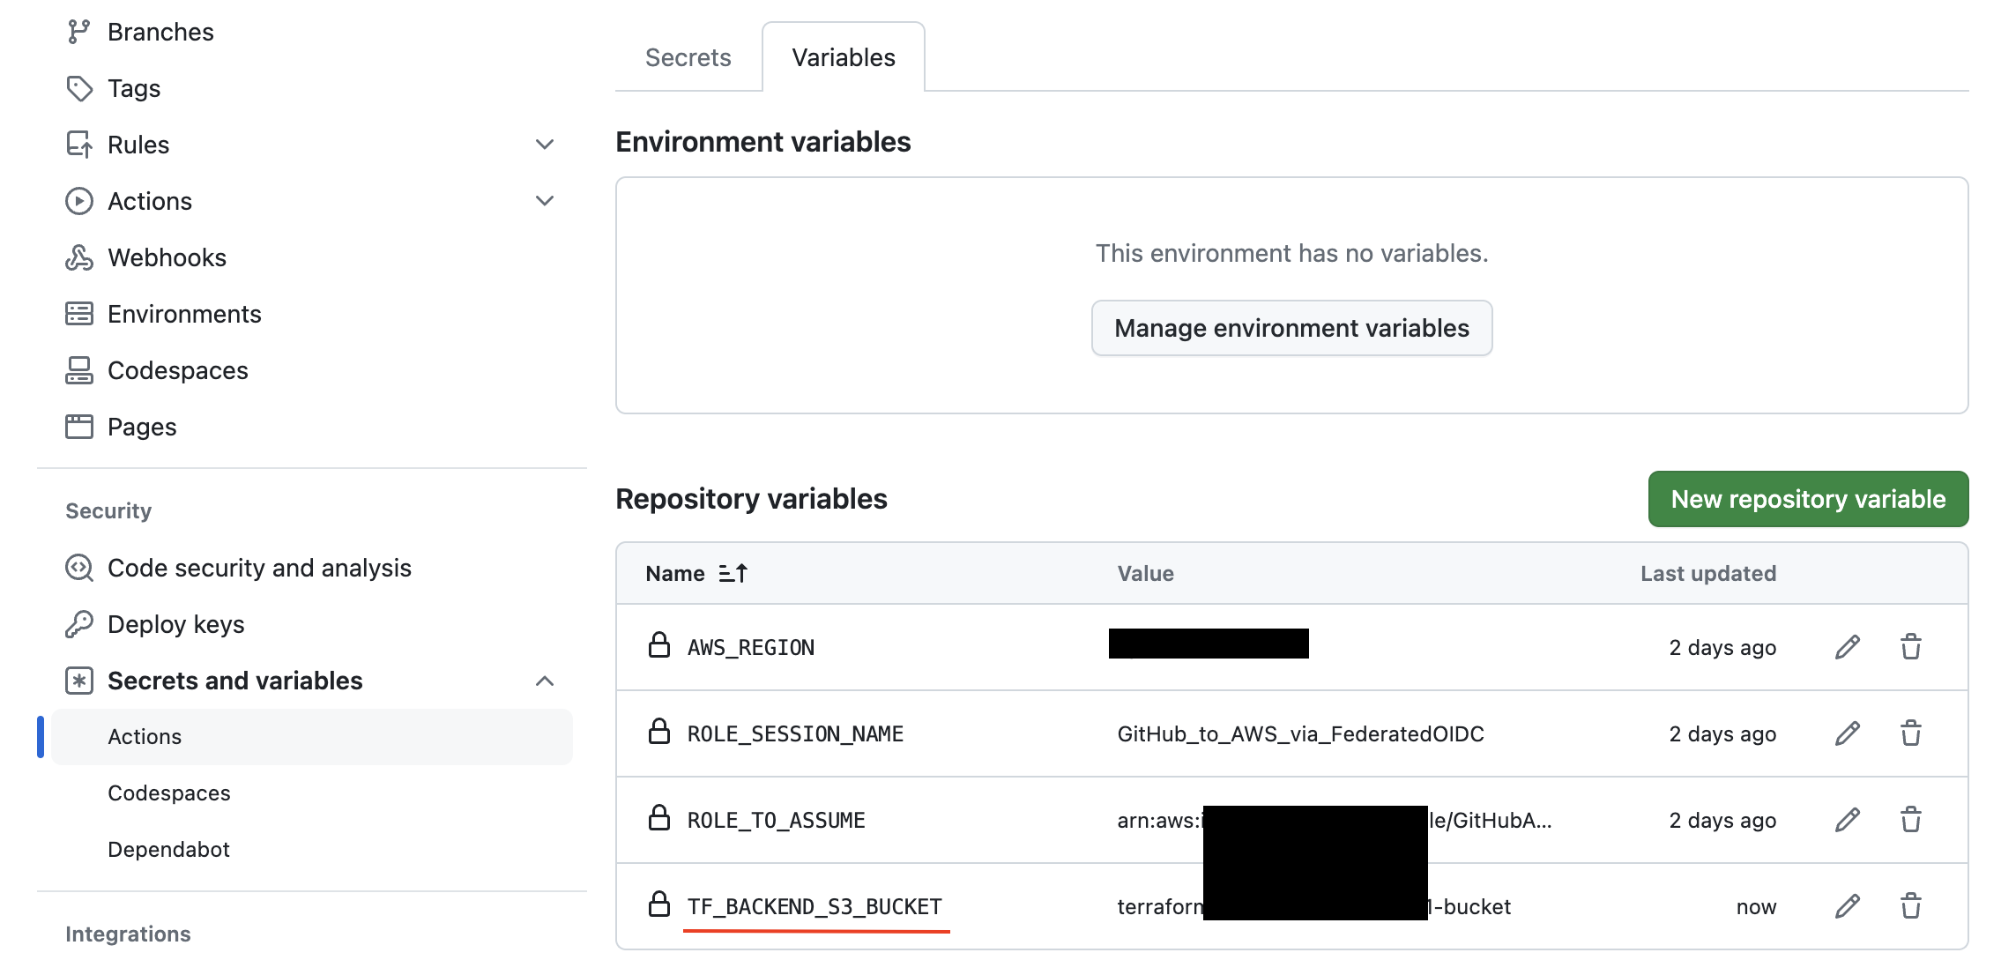Expand the Rules section chevron
The height and width of the screenshot is (975, 2001).
click(545, 144)
